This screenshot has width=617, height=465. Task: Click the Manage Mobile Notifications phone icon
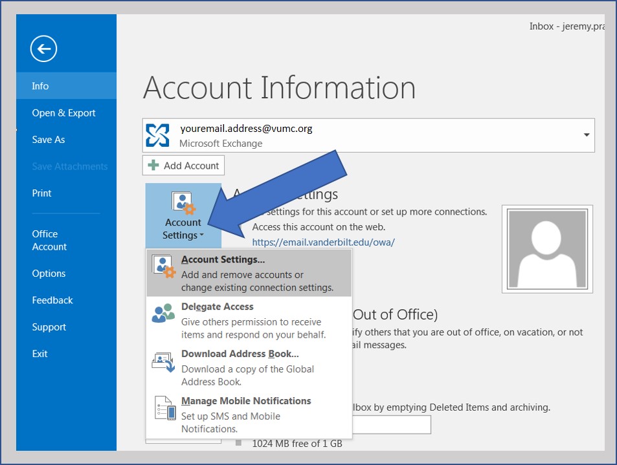(x=165, y=408)
